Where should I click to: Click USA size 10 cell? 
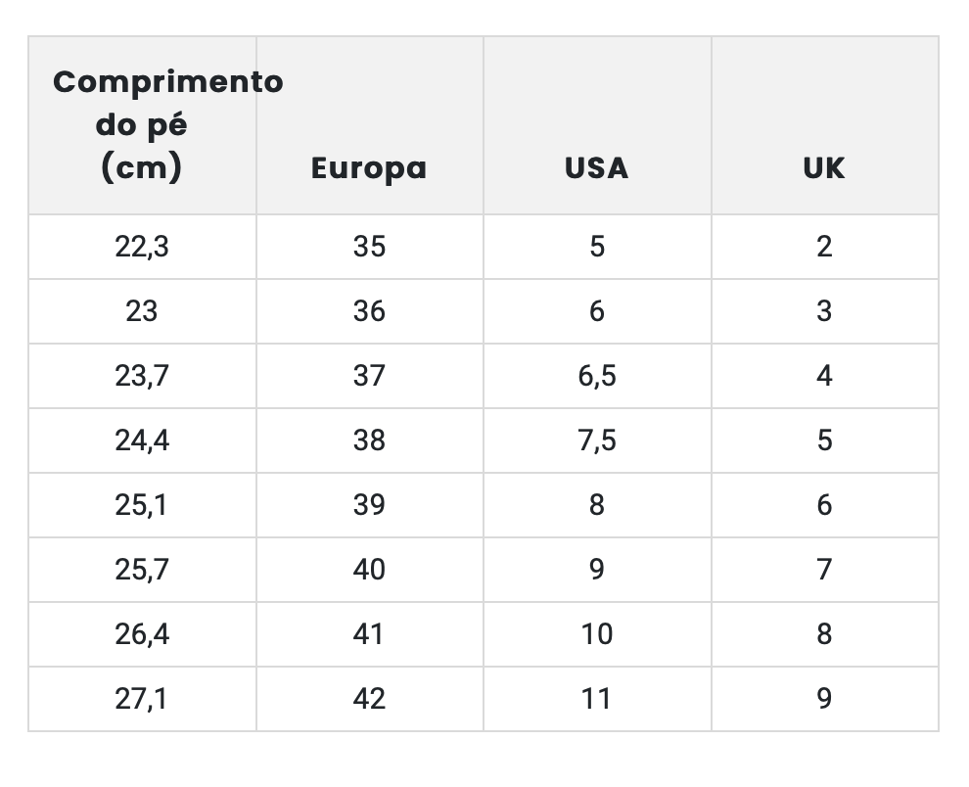pos(596,634)
